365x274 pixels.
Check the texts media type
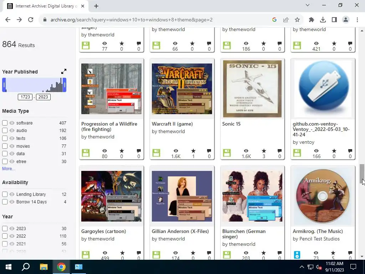pyautogui.click(x=5, y=138)
